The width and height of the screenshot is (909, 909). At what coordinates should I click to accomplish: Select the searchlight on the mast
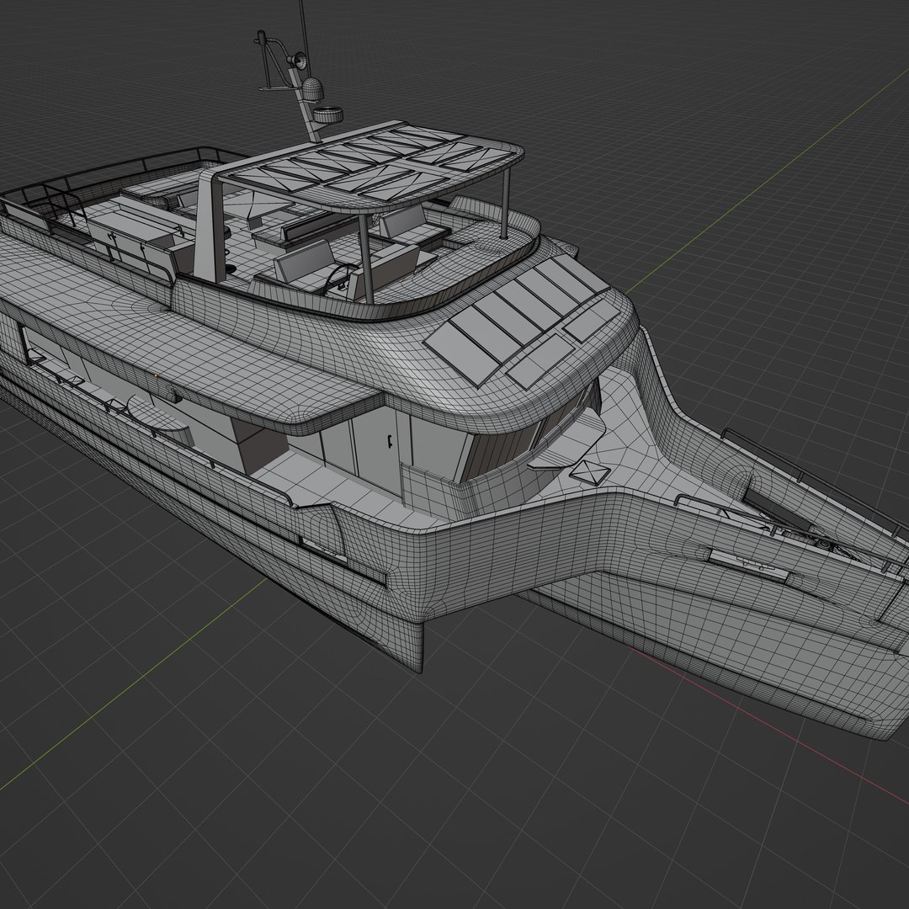pos(298,60)
